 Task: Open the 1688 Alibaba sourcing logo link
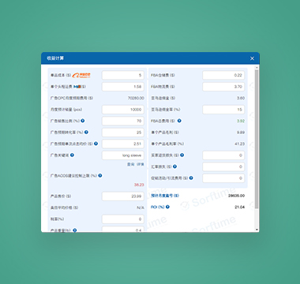pyautogui.click(x=81, y=75)
